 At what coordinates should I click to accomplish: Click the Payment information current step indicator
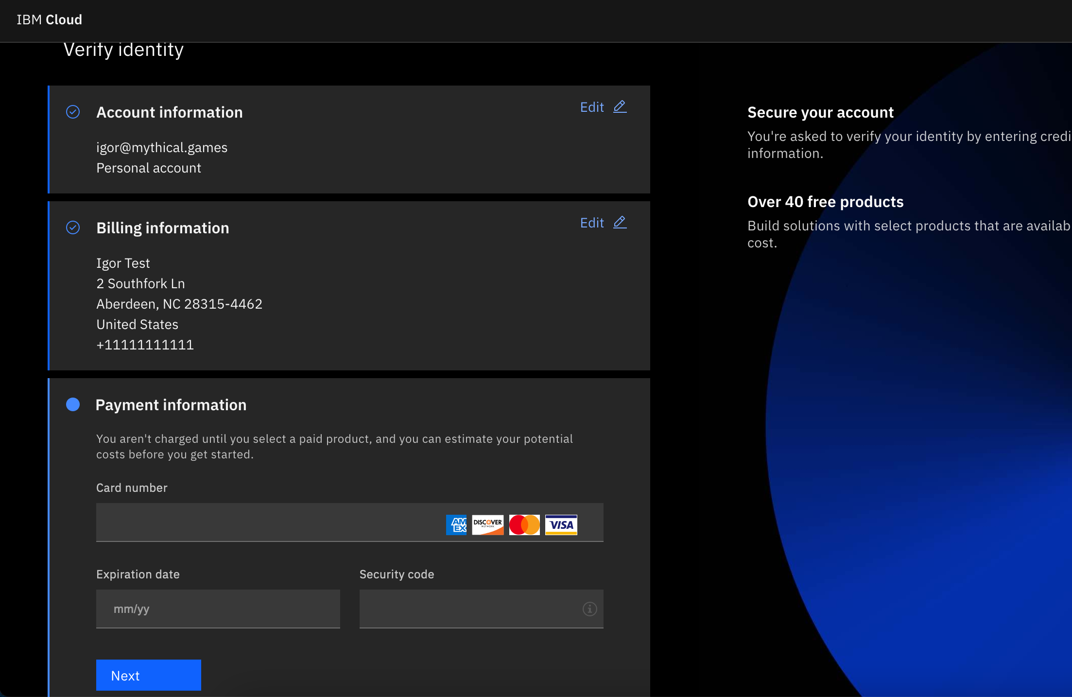pos(73,404)
